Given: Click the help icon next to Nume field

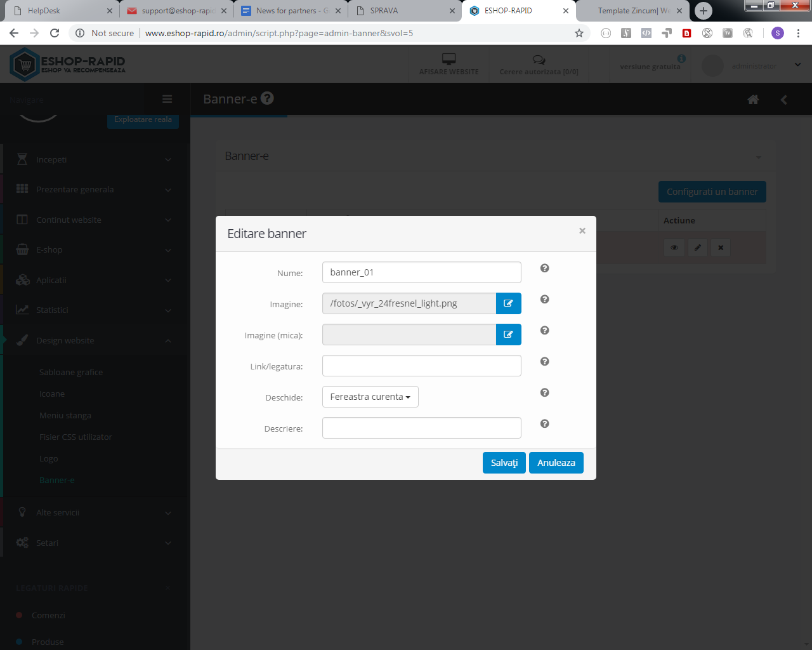Looking at the screenshot, I should pyautogui.click(x=544, y=268).
